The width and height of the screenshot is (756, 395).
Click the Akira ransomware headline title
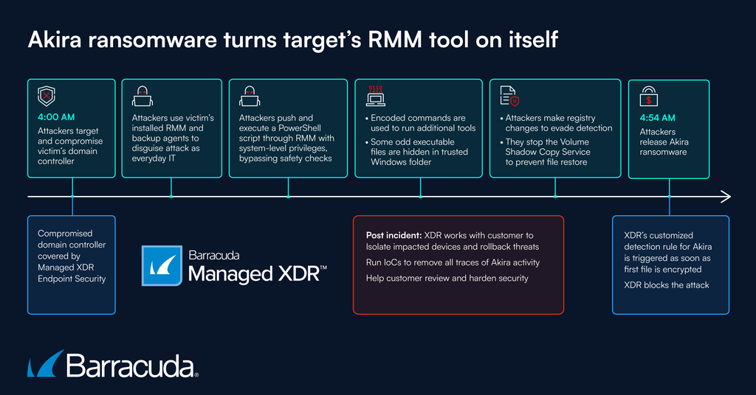292,41
